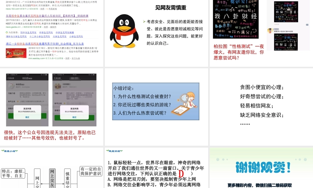Select the 谢谢观赏 ending slide
The height and width of the screenshot is (188, 313).
click(x=261, y=168)
